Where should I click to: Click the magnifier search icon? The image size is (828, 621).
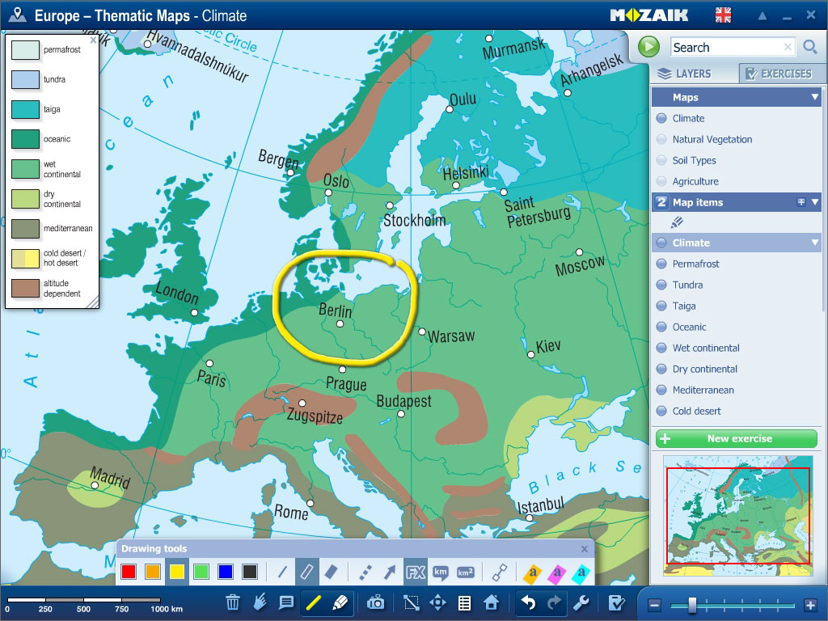point(810,48)
